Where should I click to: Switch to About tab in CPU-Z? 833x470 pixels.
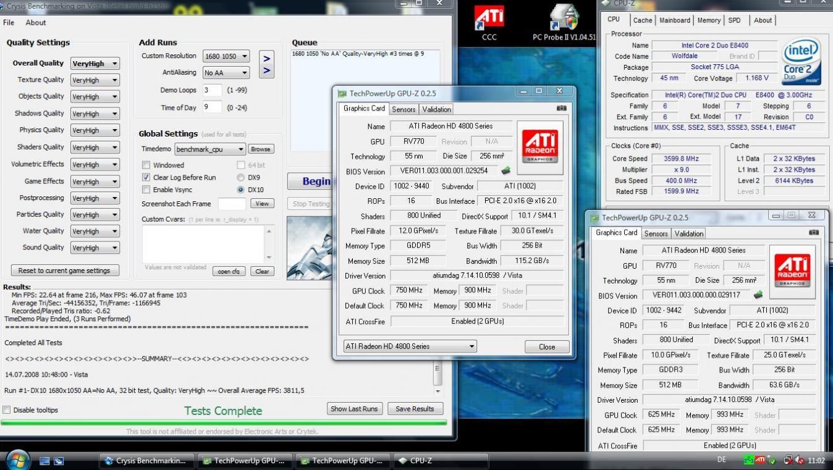[763, 20]
